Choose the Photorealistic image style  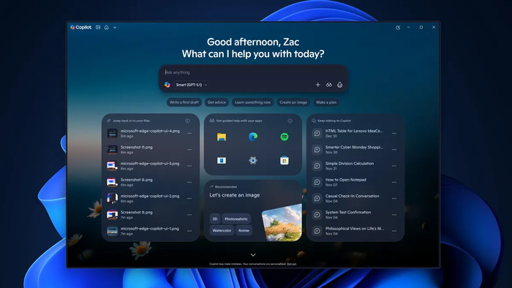click(x=236, y=219)
